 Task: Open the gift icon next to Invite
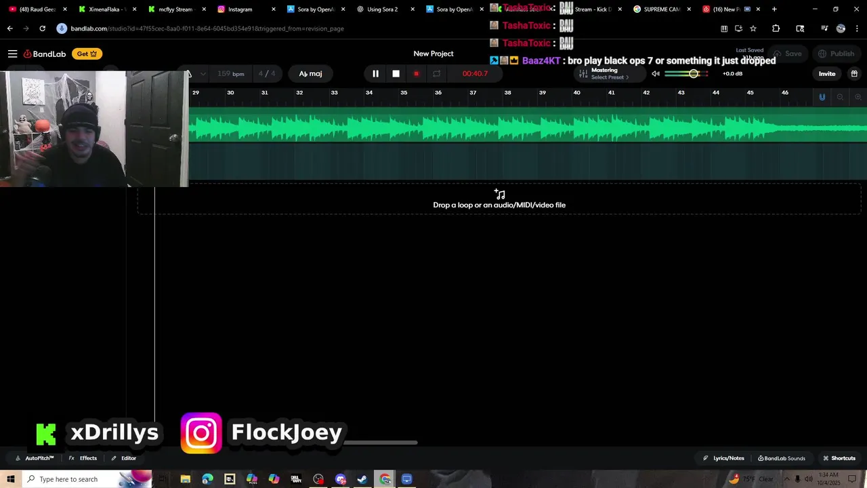(854, 74)
